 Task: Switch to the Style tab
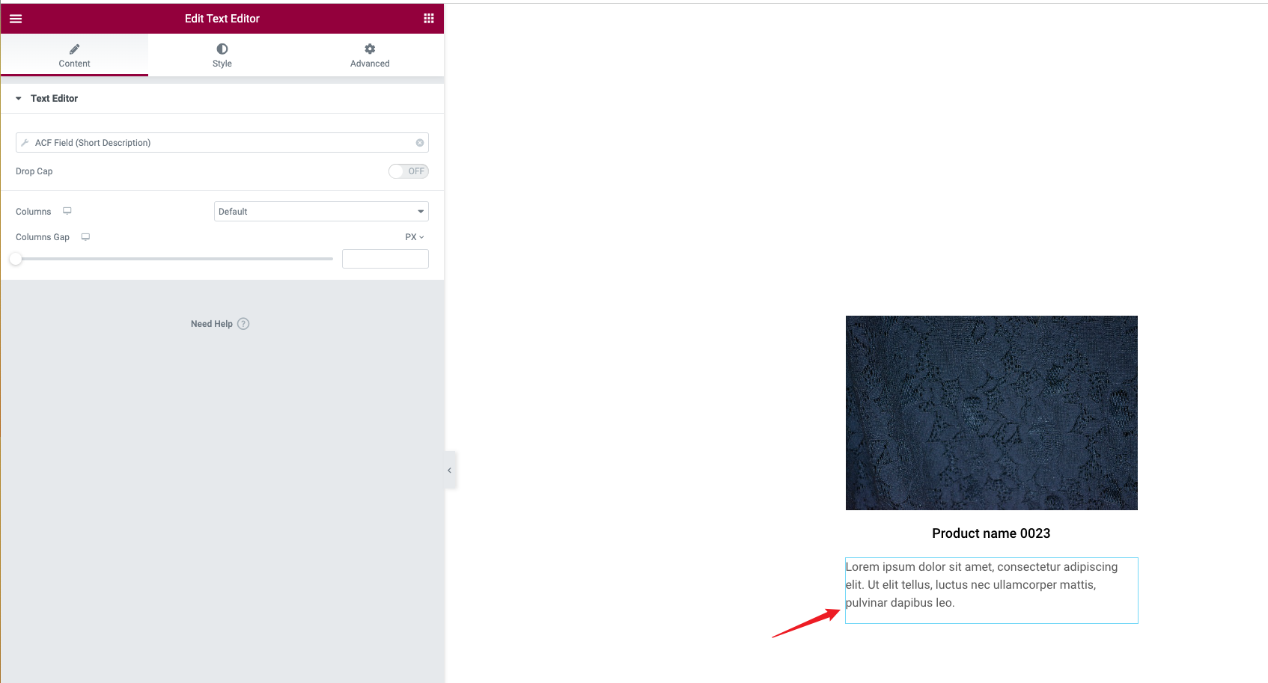(x=222, y=56)
